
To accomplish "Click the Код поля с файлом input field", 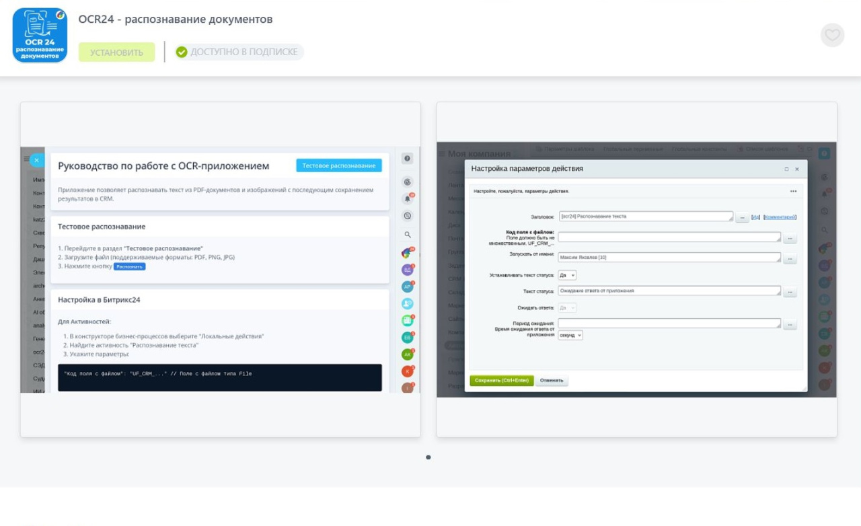I will (669, 237).
